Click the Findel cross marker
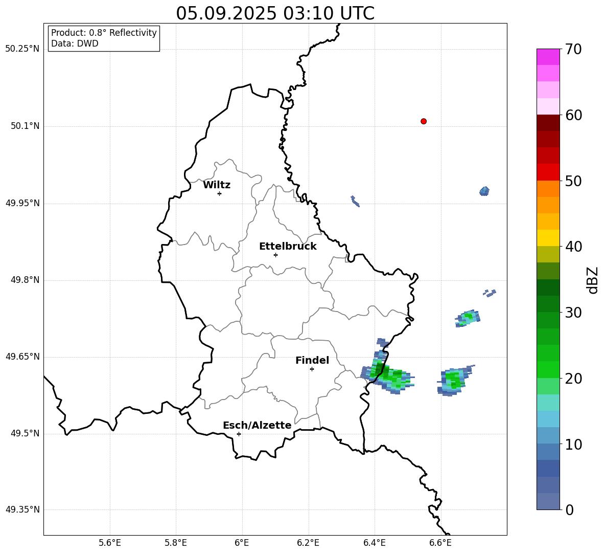This screenshot has width=605, height=553. click(x=312, y=369)
